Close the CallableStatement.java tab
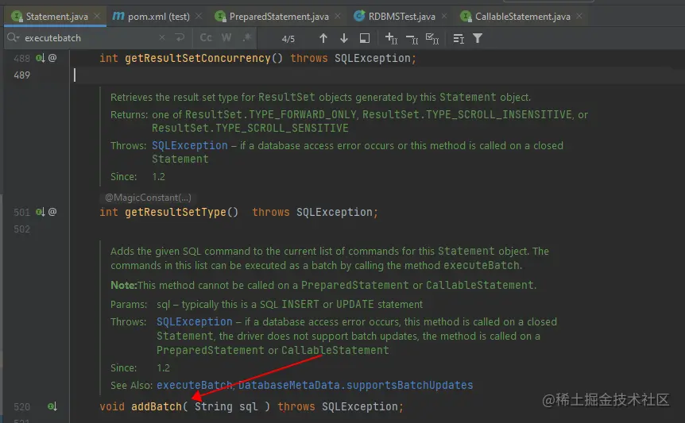Screen dimensions: 685x423 coord(579,16)
